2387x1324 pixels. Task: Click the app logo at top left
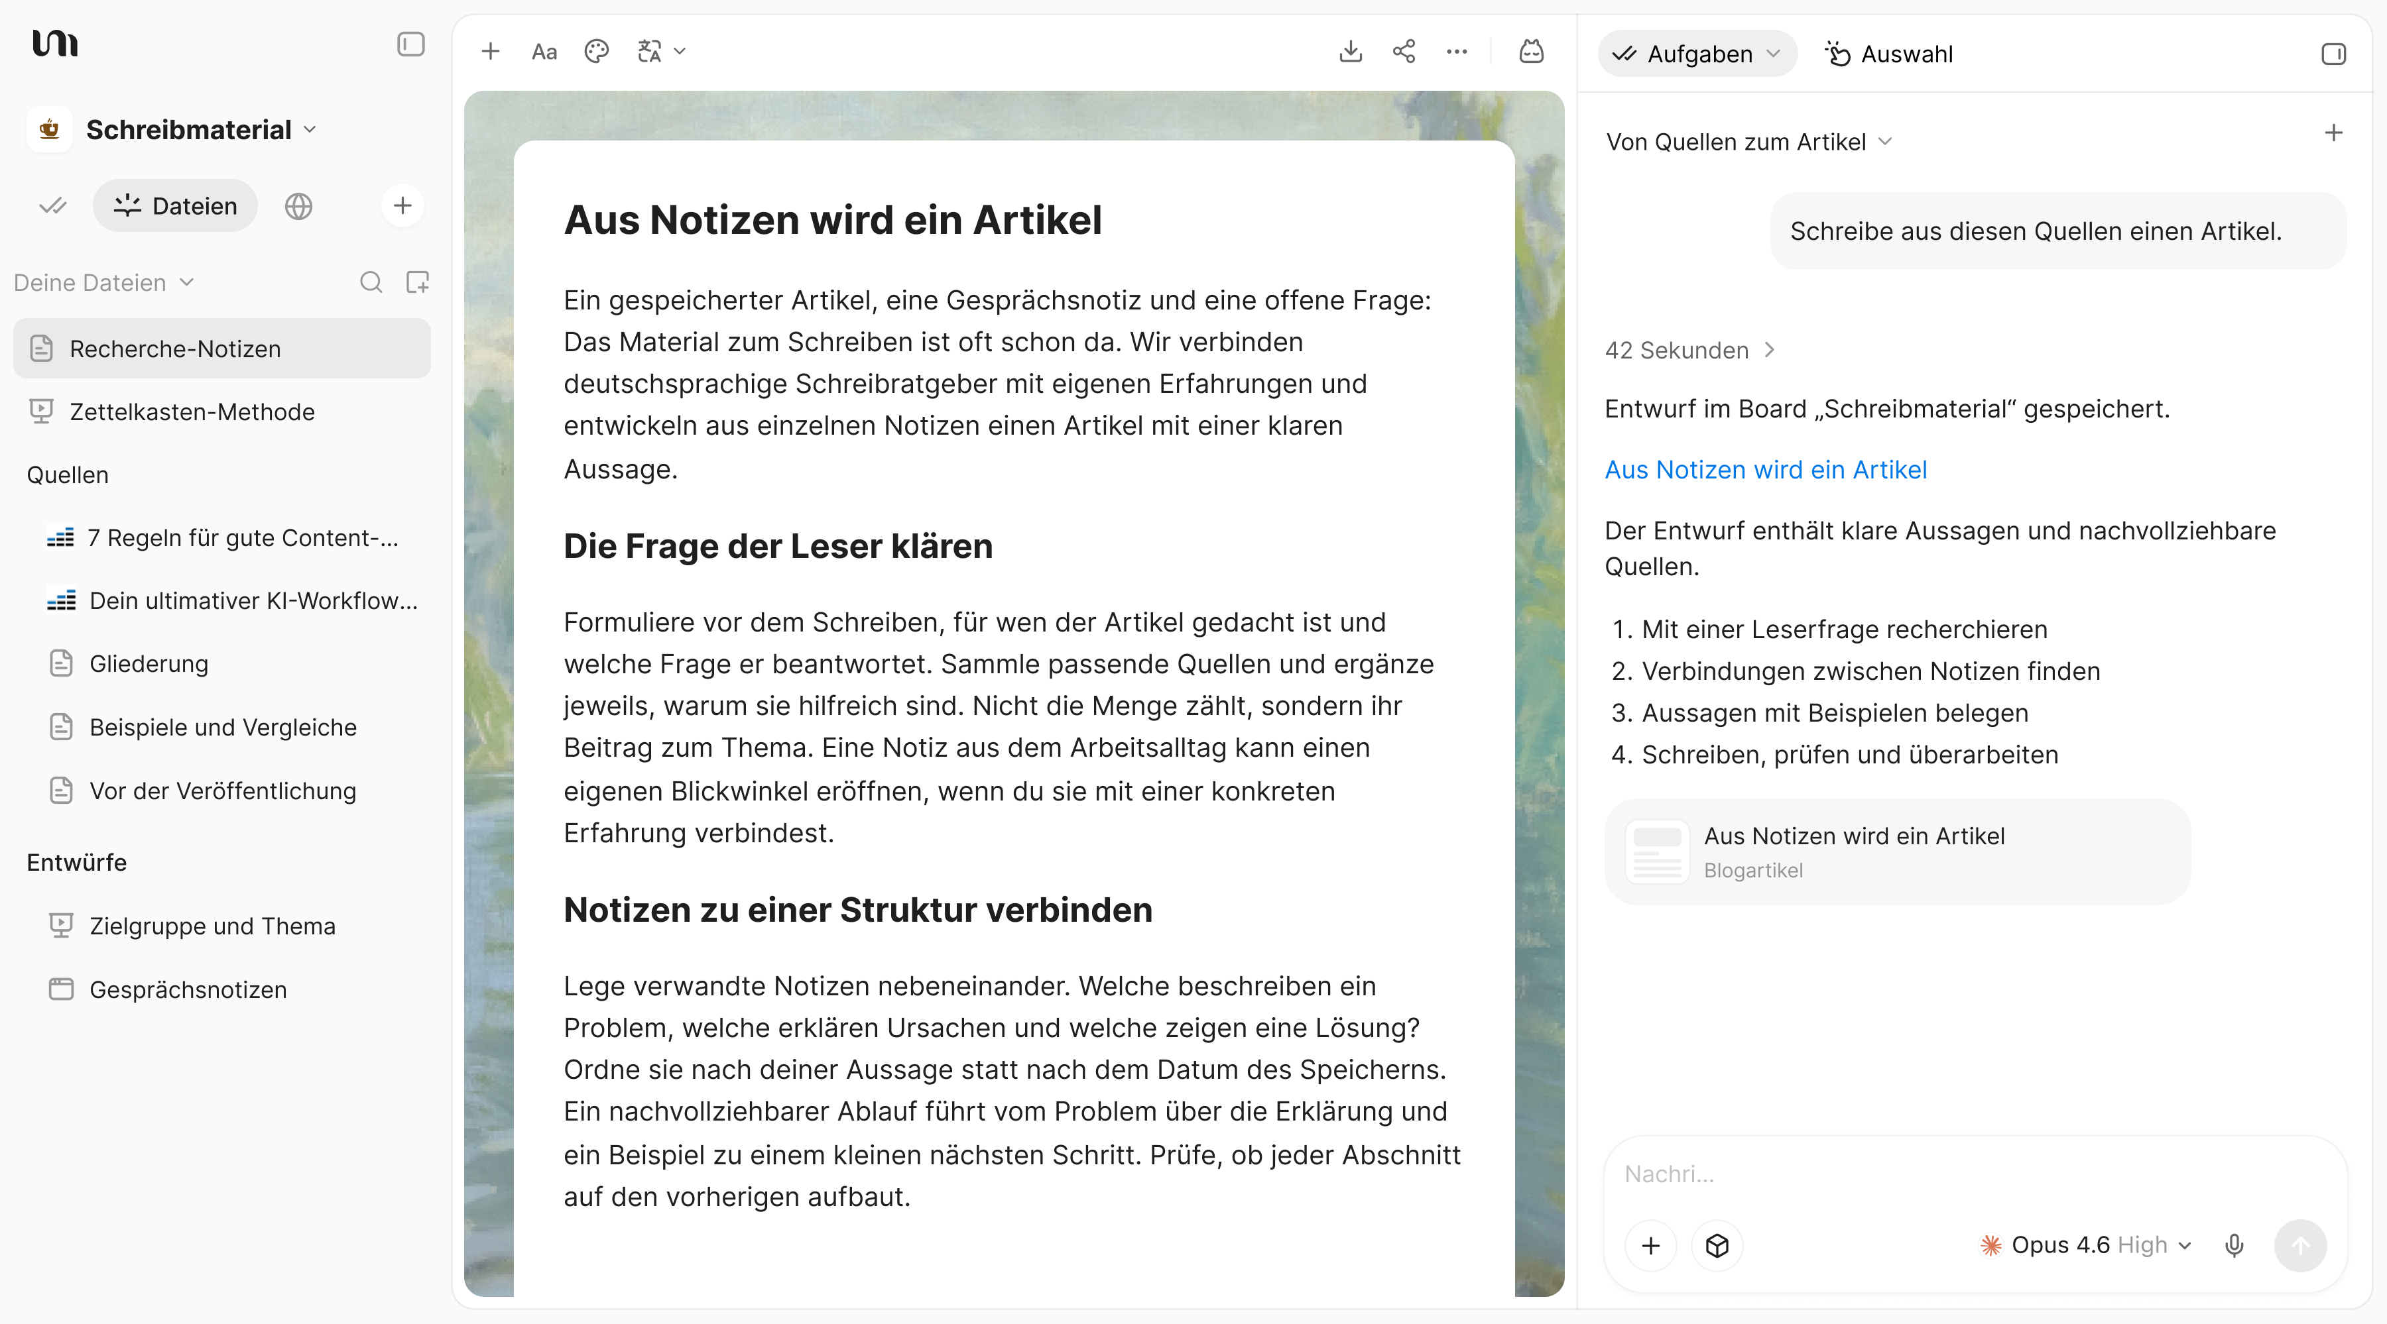54,42
